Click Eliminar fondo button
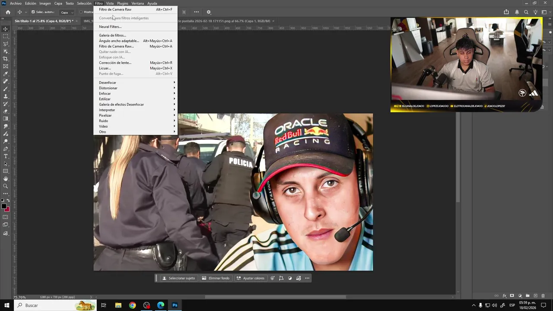 [x=216, y=278]
